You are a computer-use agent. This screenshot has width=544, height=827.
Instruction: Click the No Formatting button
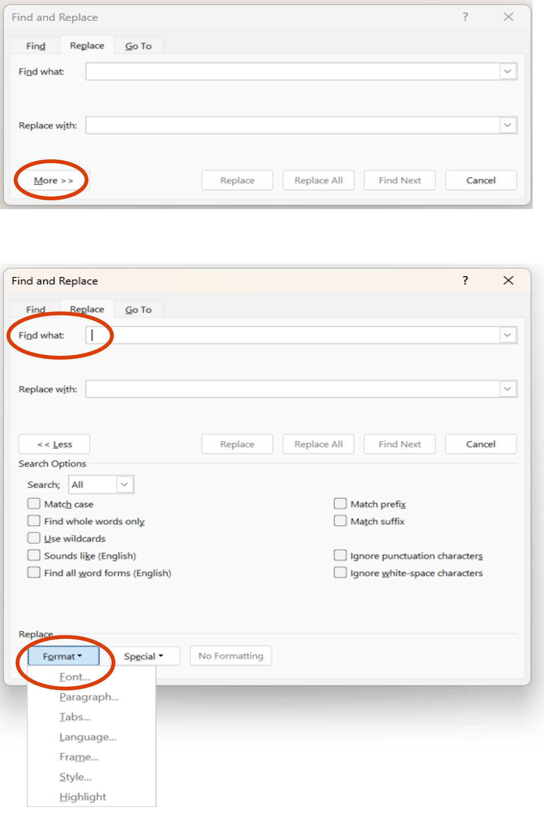(x=231, y=656)
